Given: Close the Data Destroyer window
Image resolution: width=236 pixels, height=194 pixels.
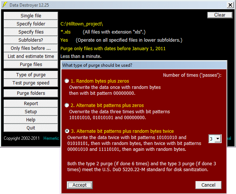Looking at the screenshot, I should coord(230,5).
